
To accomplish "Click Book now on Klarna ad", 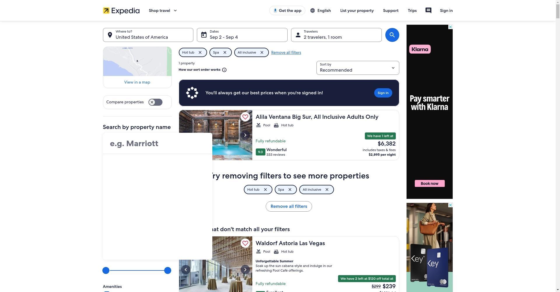I will click(430, 183).
